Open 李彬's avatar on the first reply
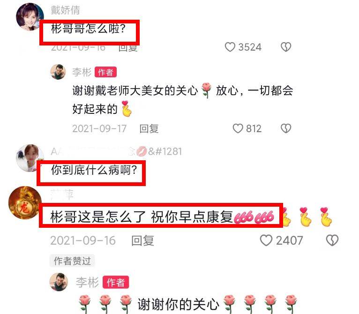The height and width of the screenshot is (314, 359). tap(58, 72)
